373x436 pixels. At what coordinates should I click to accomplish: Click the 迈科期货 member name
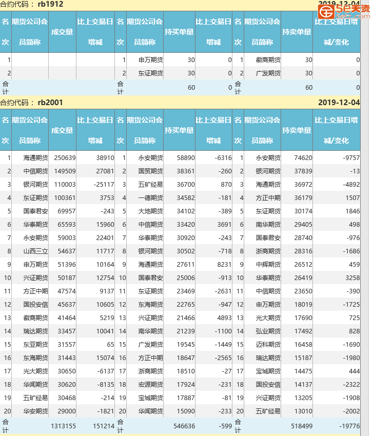tap(268, 345)
